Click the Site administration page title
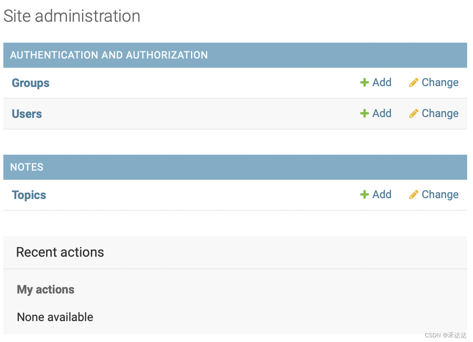This screenshot has width=473, height=342. click(x=72, y=16)
